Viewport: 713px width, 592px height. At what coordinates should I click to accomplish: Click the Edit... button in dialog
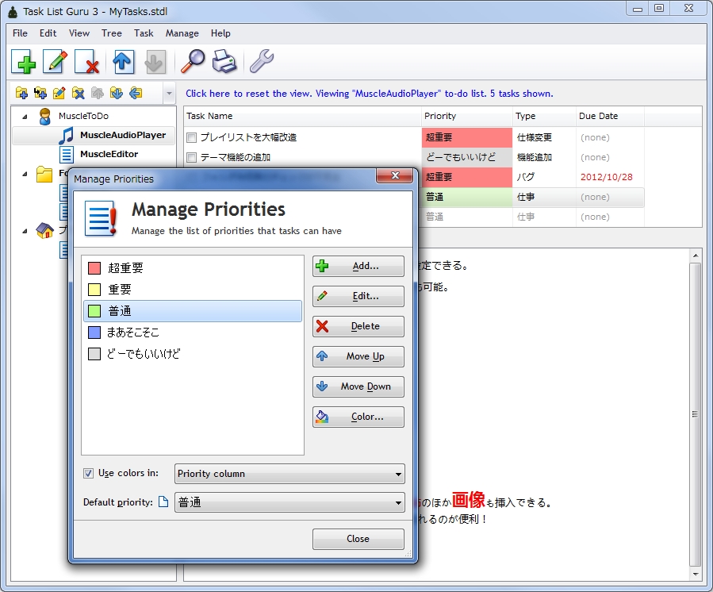[x=358, y=296]
